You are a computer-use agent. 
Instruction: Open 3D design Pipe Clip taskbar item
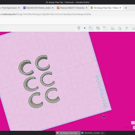68,133
